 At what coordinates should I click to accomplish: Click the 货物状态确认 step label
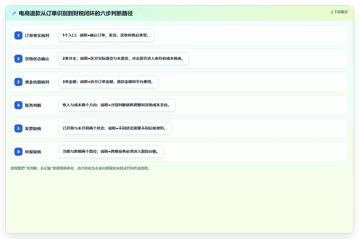(x=37, y=59)
